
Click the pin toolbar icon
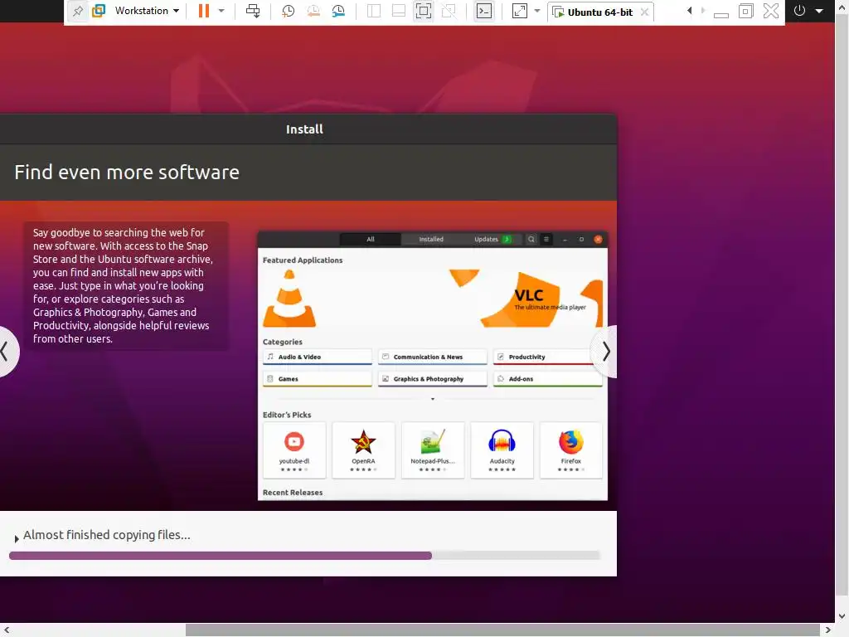pos(78,11)
